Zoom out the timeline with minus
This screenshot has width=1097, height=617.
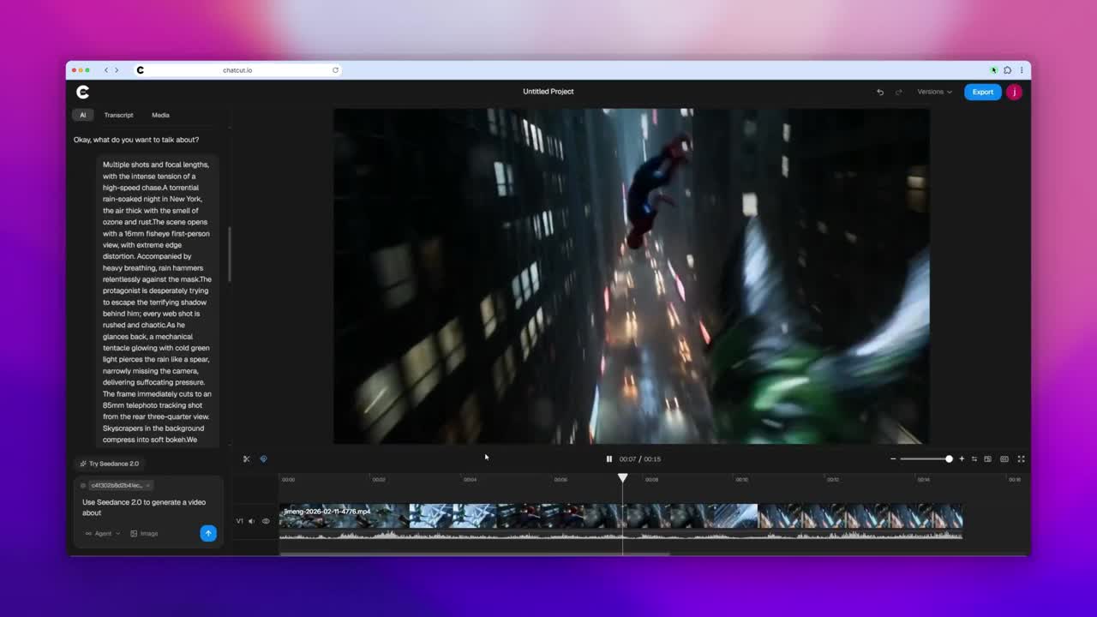893,459
